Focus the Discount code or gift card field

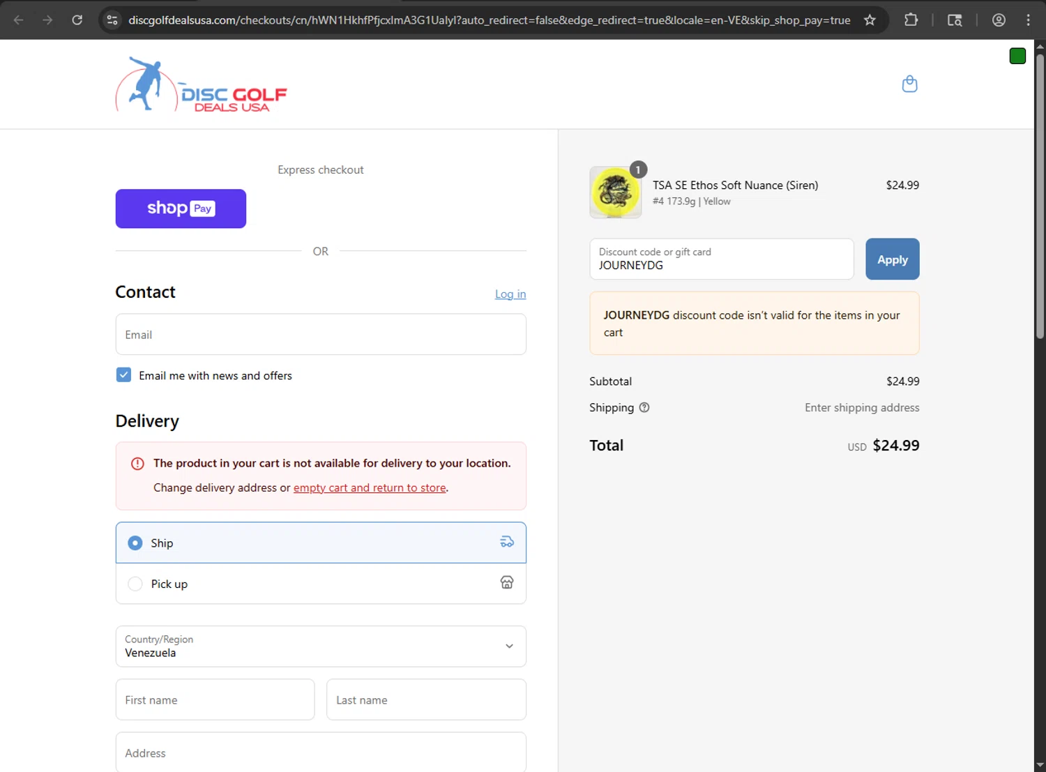coord(722,259)
